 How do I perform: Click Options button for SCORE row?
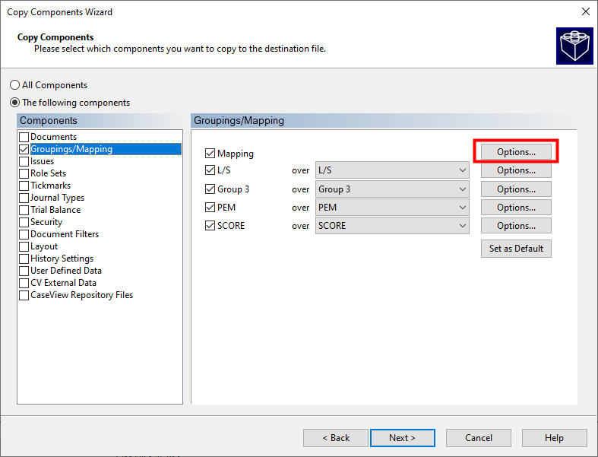(x=516, y=226)
